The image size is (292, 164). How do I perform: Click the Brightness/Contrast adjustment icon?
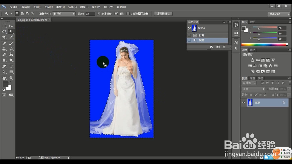point(253,60)
